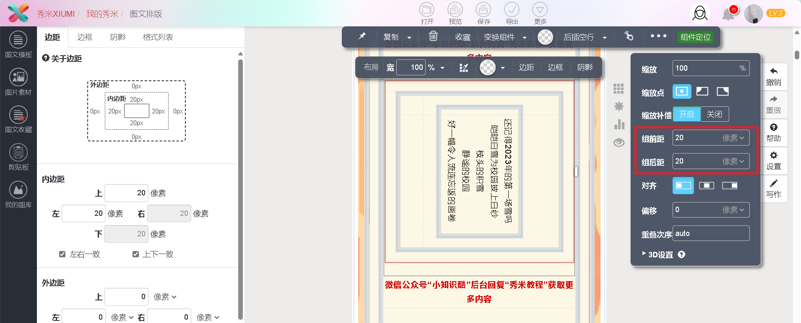801x323 pixels.
Task: Open 设置 settings
Action: click(x=774, y=161)
